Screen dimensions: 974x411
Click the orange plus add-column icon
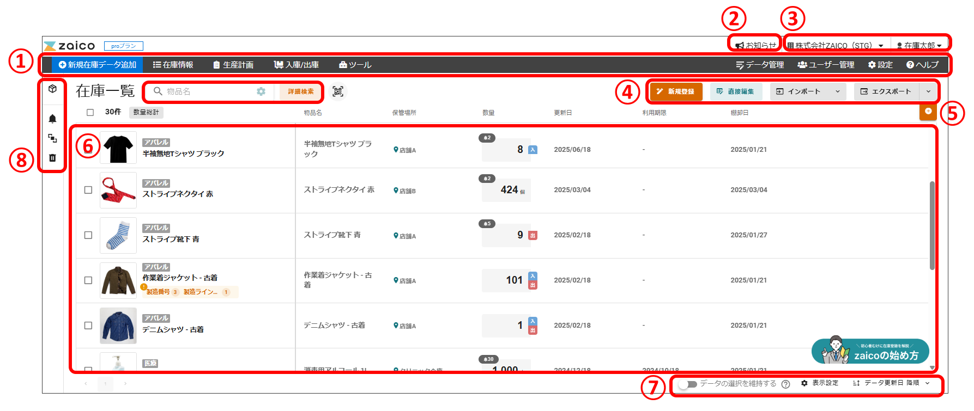pos(928,112)
